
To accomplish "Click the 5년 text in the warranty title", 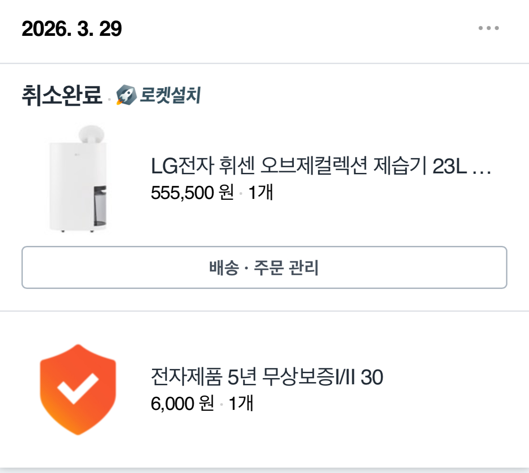I will pyautogui.click(x=241, y=377).
